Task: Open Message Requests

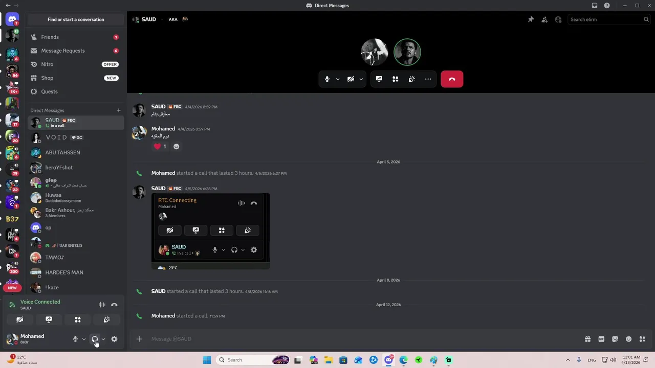Action: 75,51
